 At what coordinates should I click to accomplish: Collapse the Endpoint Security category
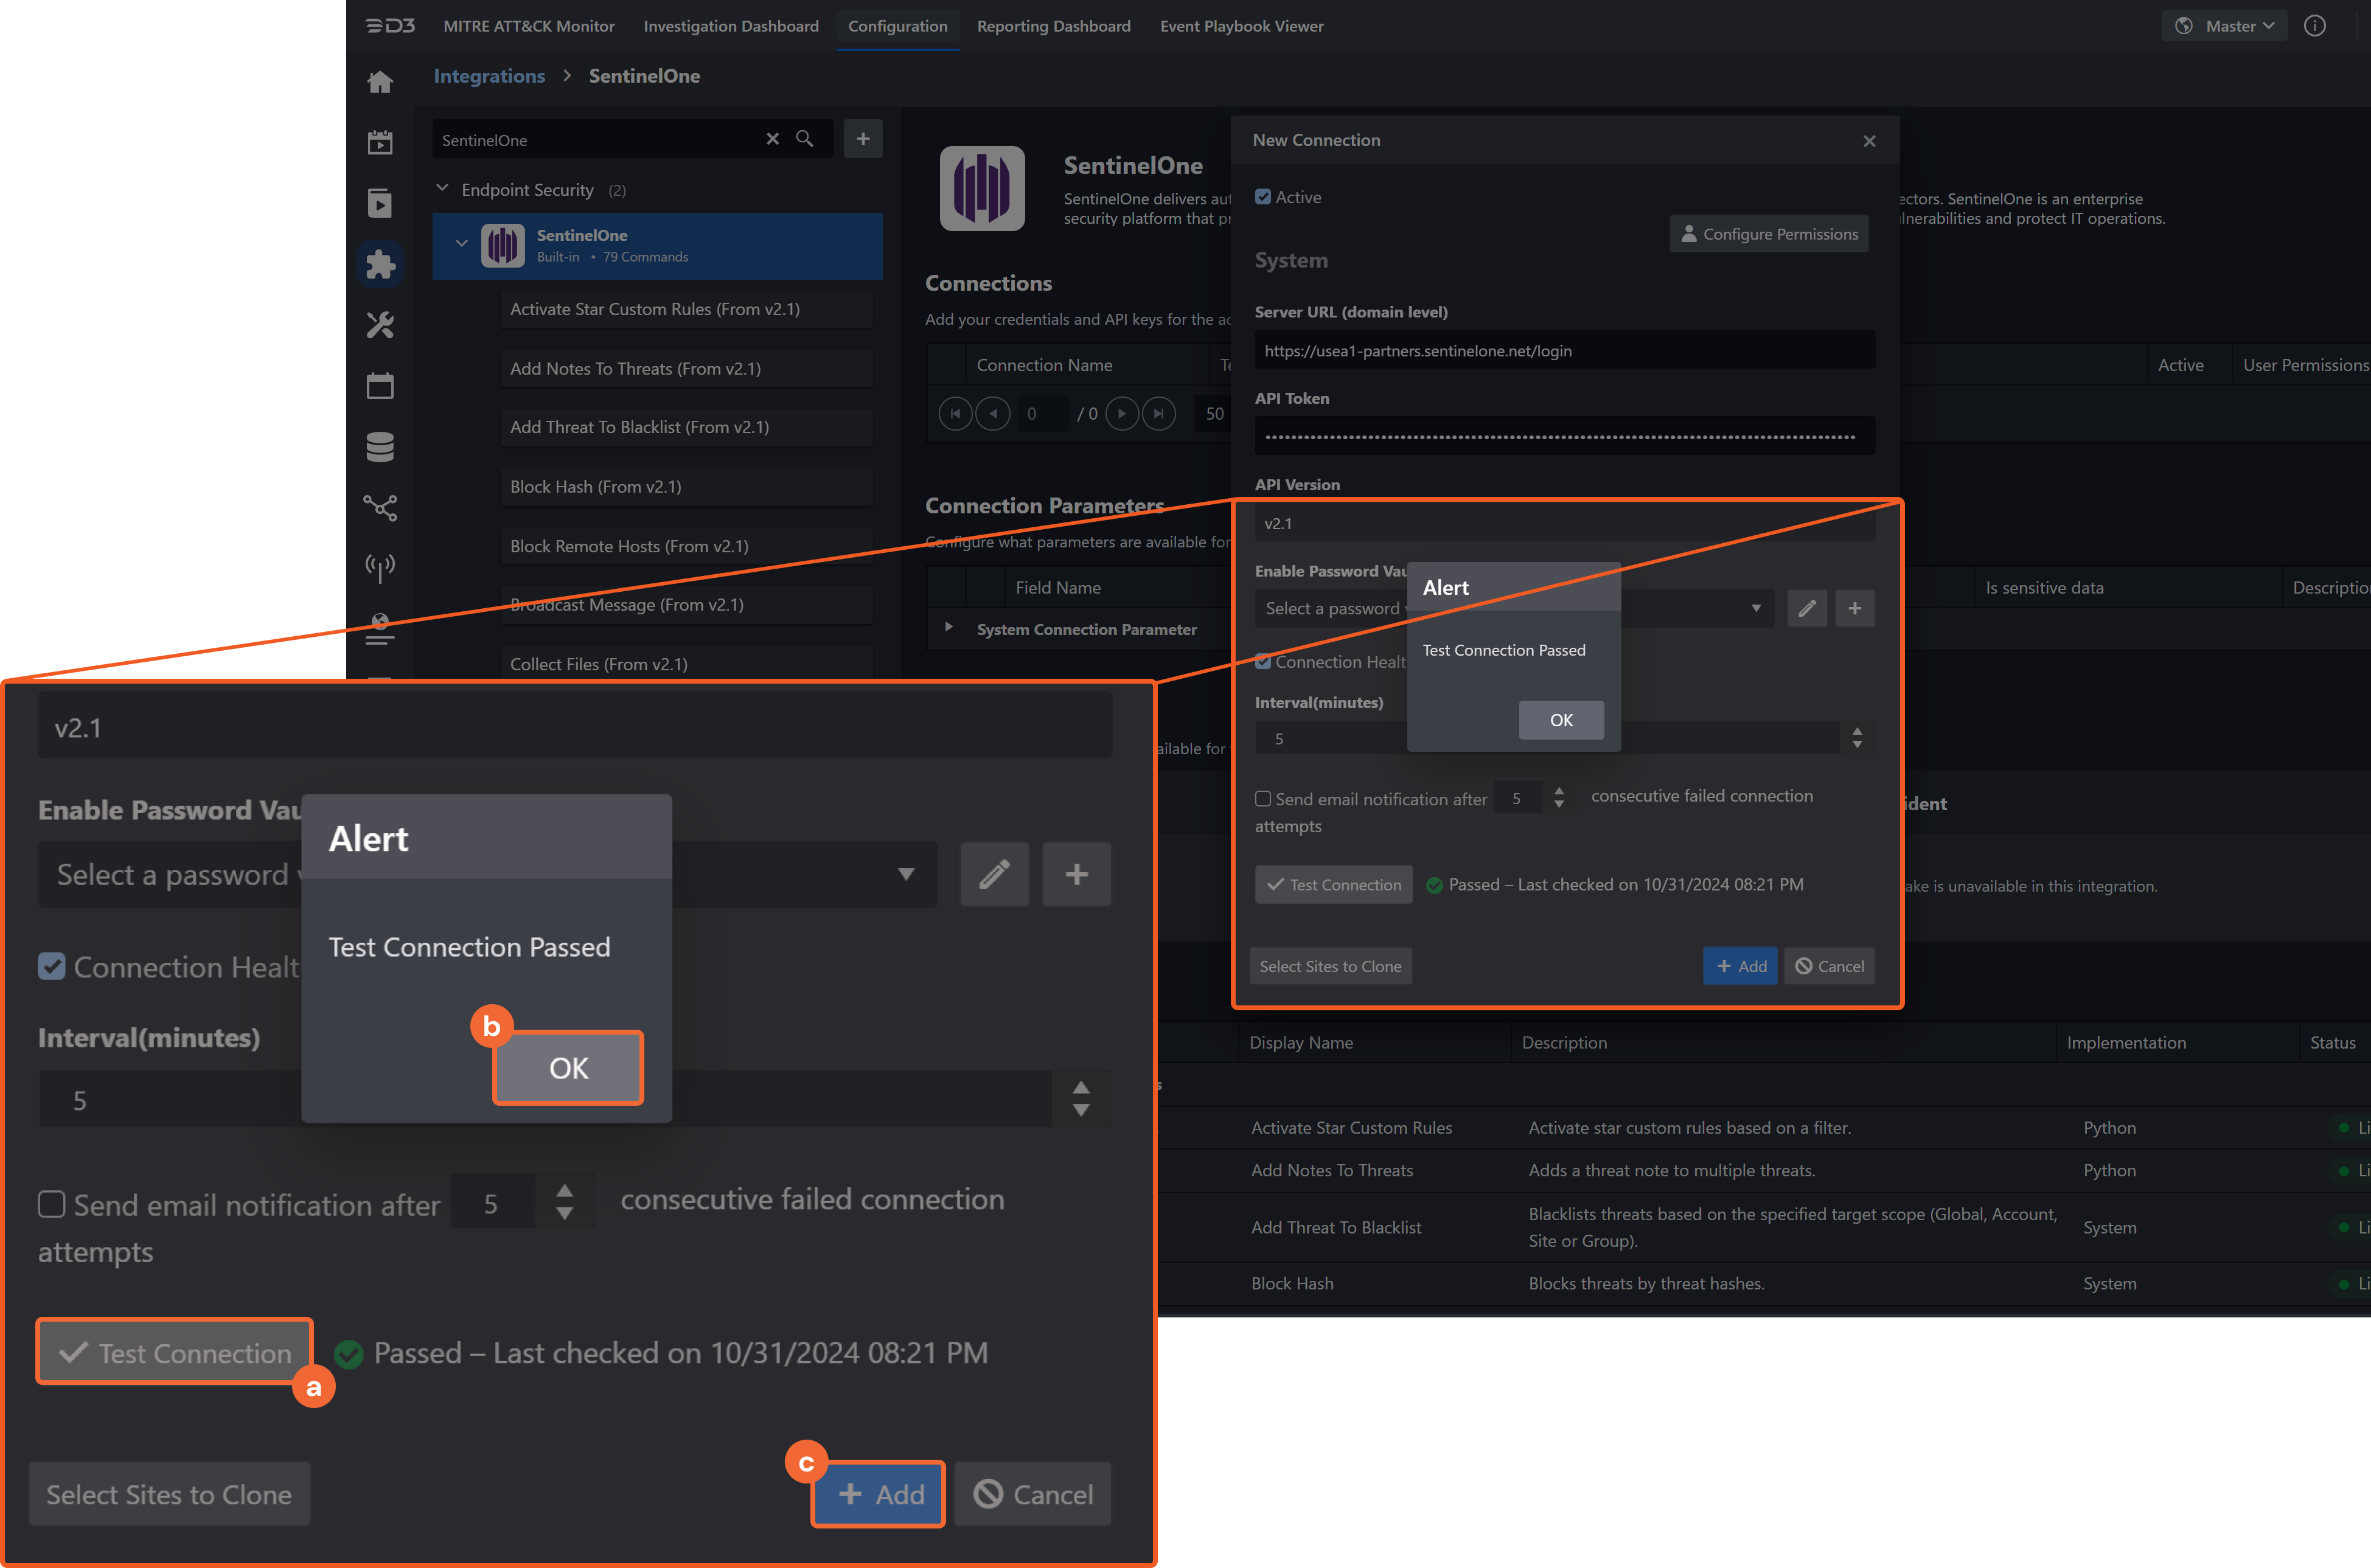(443, 189)
